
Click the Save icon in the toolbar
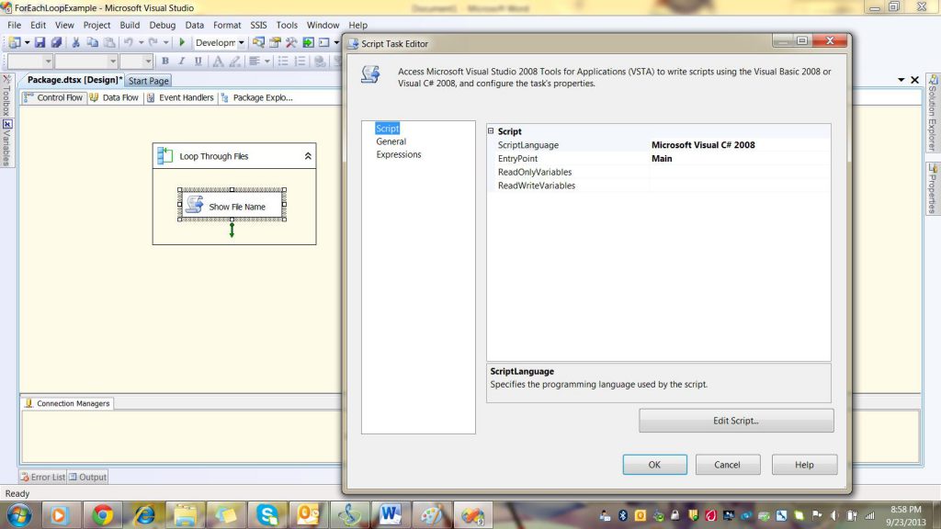point(40,42)
